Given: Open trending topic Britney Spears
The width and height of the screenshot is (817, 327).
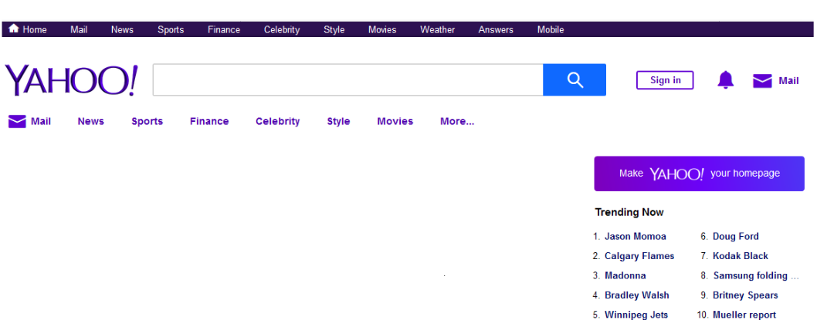Looking at the screenshot, I should [745, 295].
